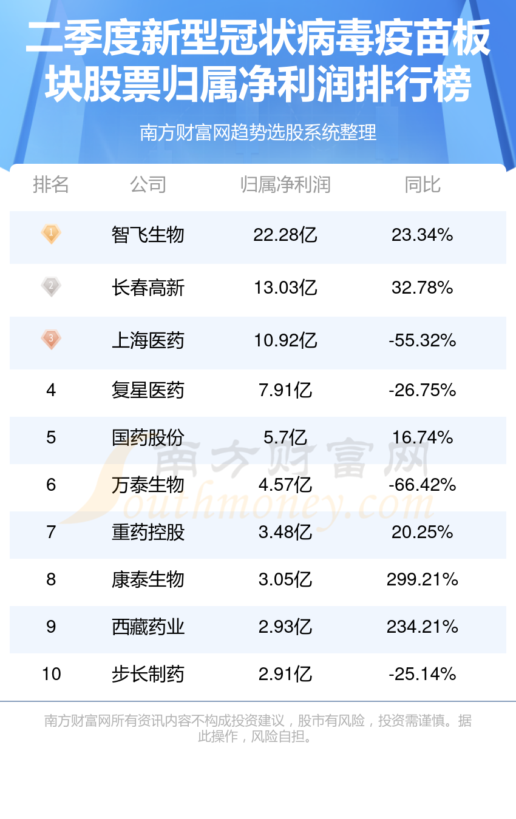Click the bronze third-place medal icon
Screen dimensions: 516x819
[51, 340]
